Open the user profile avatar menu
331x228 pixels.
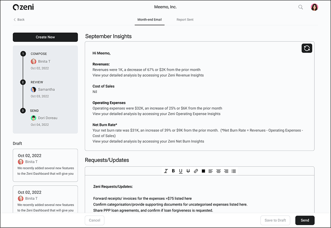point(314,7)
